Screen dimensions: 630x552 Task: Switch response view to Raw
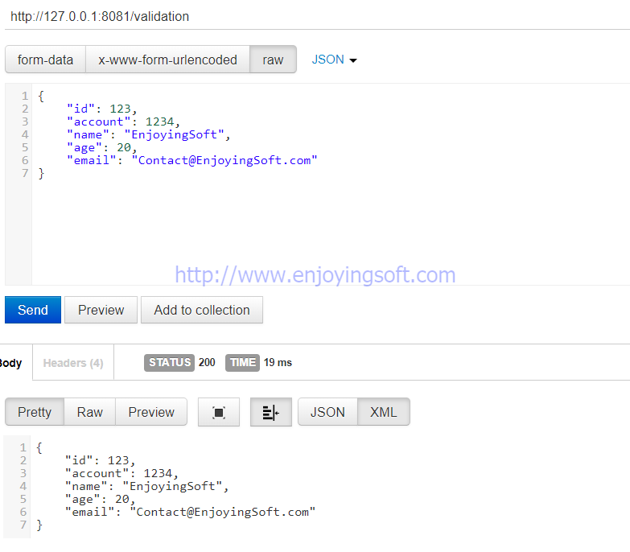[89, 412]
